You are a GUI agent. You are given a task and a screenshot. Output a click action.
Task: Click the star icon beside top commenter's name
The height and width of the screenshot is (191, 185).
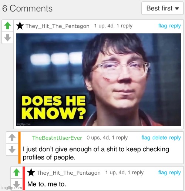click(20, 26)
